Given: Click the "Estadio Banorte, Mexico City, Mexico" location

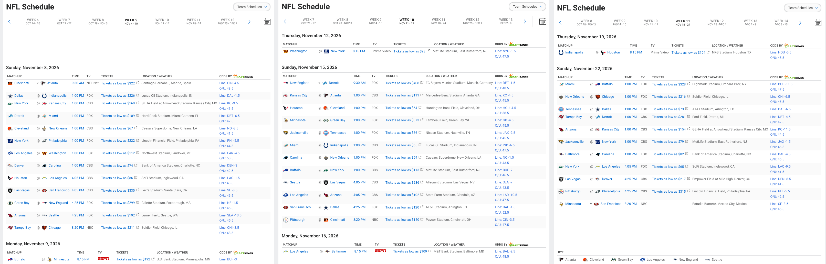Looking at the screenshot, I should (x=719, y=204).
